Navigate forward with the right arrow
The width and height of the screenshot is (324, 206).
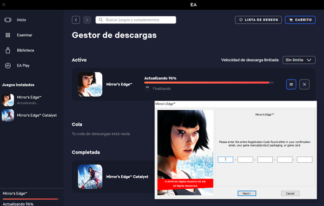click(x=87, y=20)
